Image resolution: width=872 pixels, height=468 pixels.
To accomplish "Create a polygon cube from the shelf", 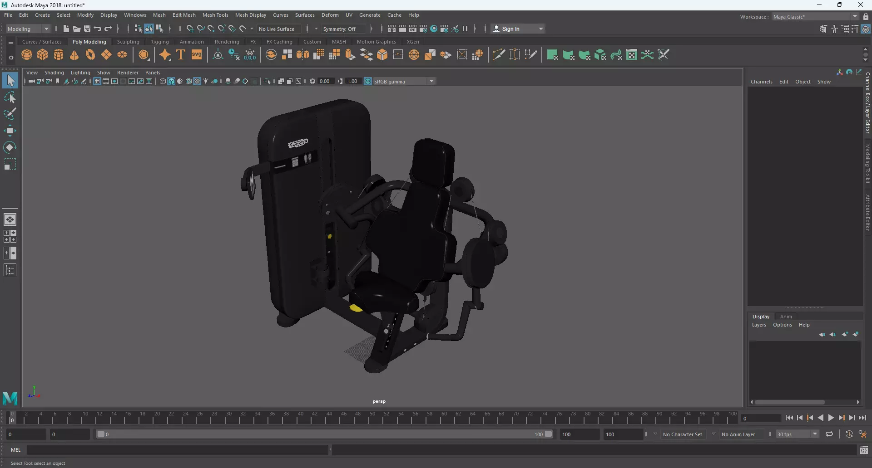I will click(43, 55).
